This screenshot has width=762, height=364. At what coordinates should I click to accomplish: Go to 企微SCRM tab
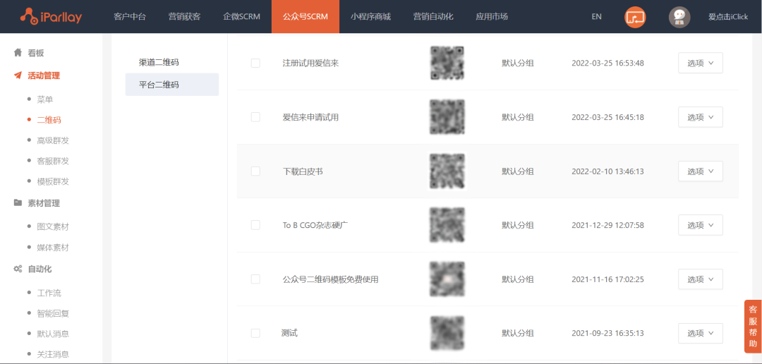[241, 16]
